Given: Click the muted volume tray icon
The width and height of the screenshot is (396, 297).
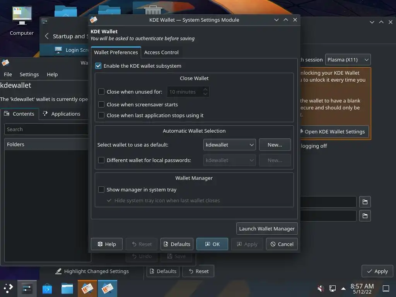Looking at the screenshot, I should tap(321, 288).
